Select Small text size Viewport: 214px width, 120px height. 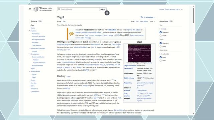160,29
